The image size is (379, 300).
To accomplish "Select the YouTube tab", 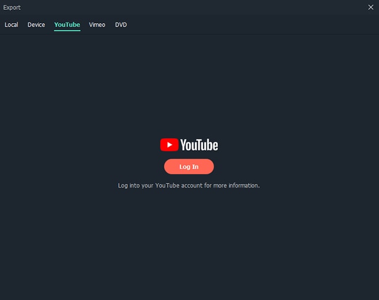I will point(67,25).
